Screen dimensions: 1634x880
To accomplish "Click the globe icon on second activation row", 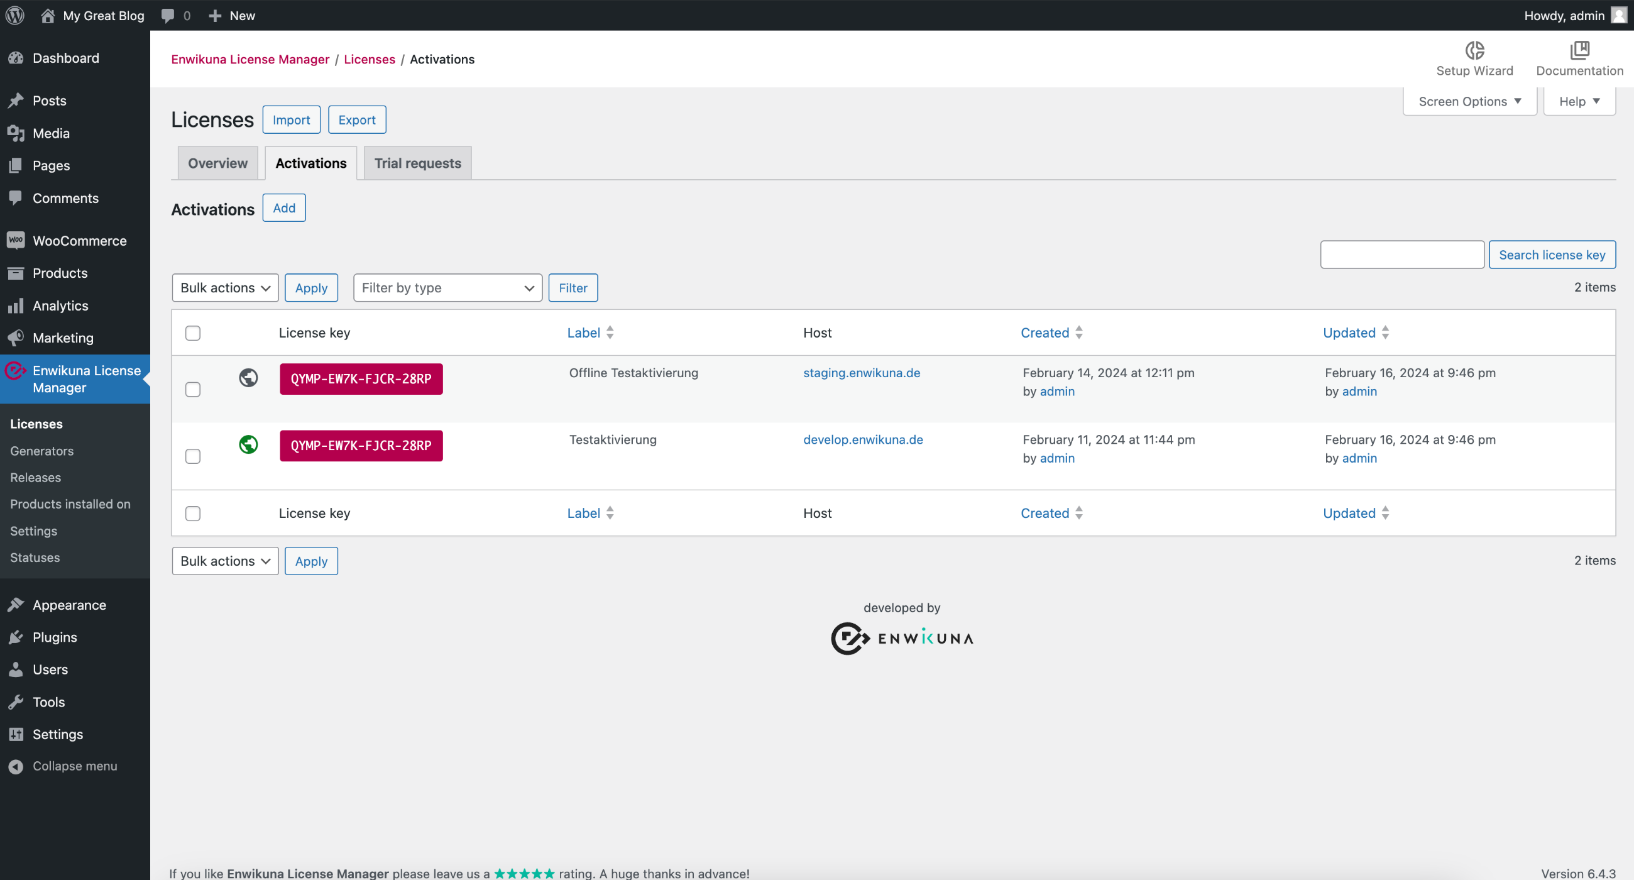I will tap(248, 444).
